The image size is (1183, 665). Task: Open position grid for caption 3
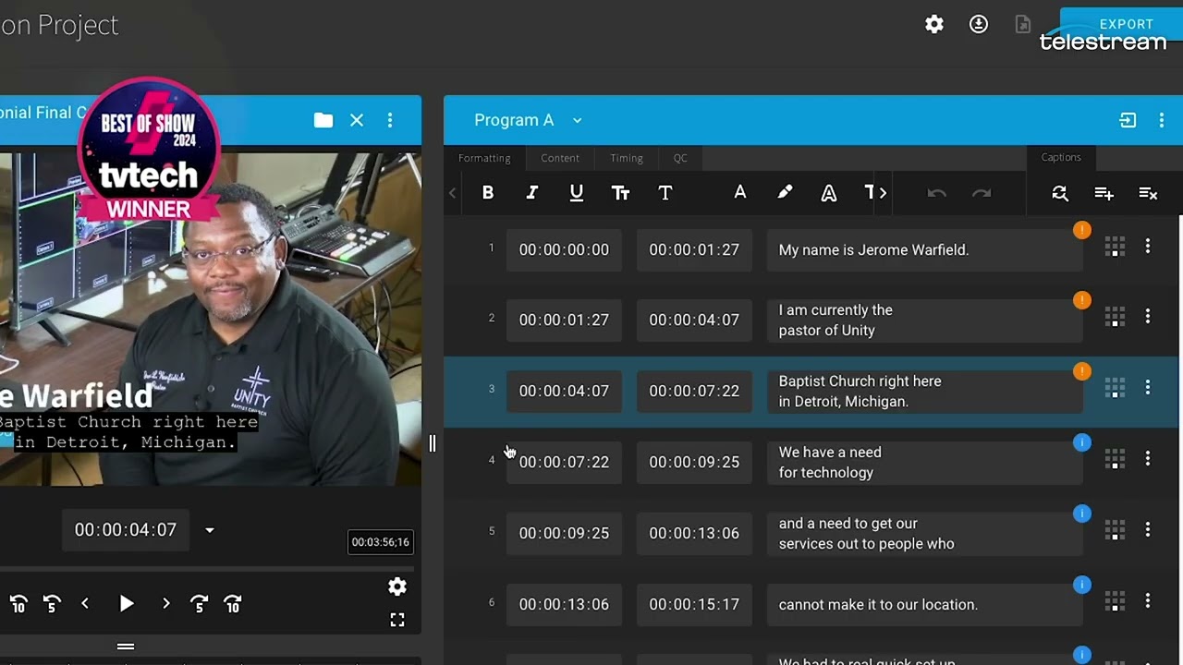1116,388
